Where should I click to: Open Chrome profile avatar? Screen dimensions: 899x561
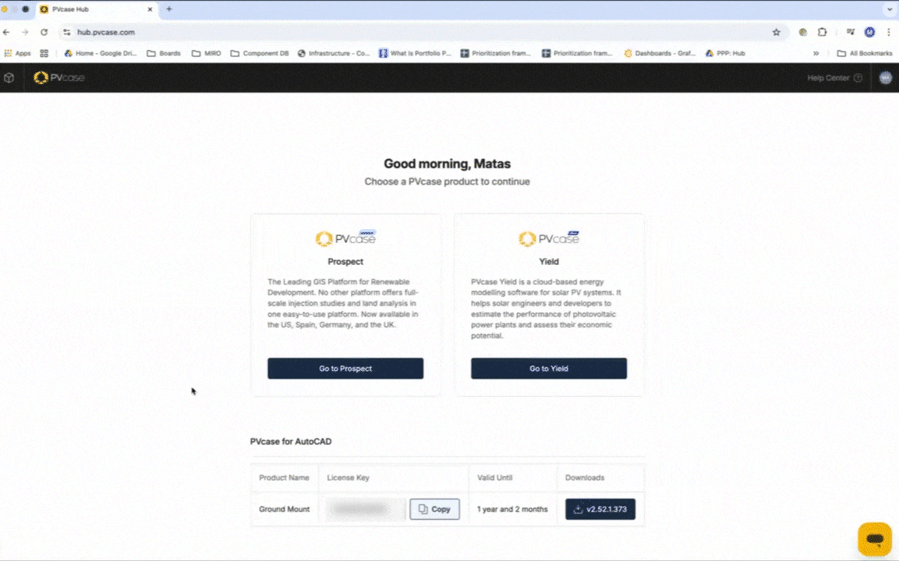pos(869,32)
